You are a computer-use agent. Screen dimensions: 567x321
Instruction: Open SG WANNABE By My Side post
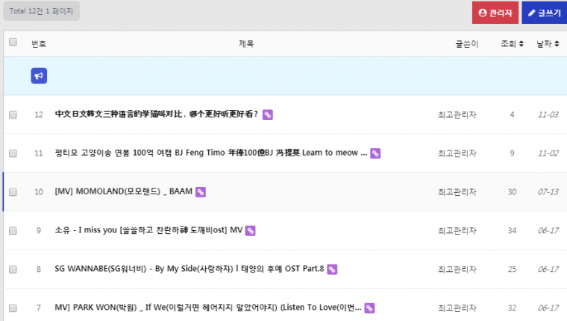click(189, 269)
